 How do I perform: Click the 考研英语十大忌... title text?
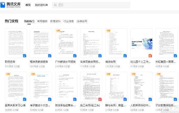pyautogui.click(x=40, y=105)
